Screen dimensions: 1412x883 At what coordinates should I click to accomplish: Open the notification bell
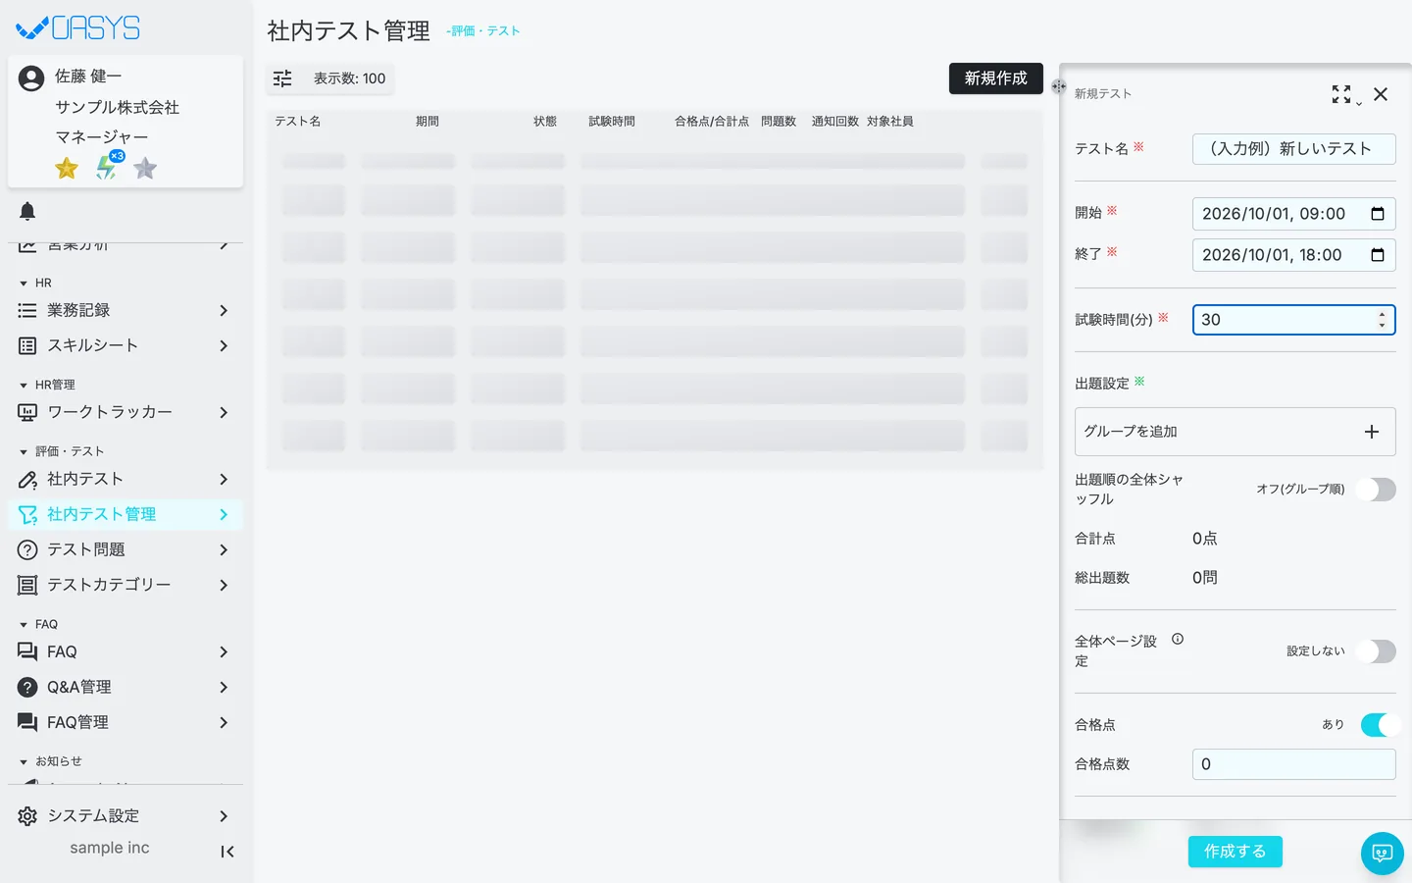click(27, 211)
